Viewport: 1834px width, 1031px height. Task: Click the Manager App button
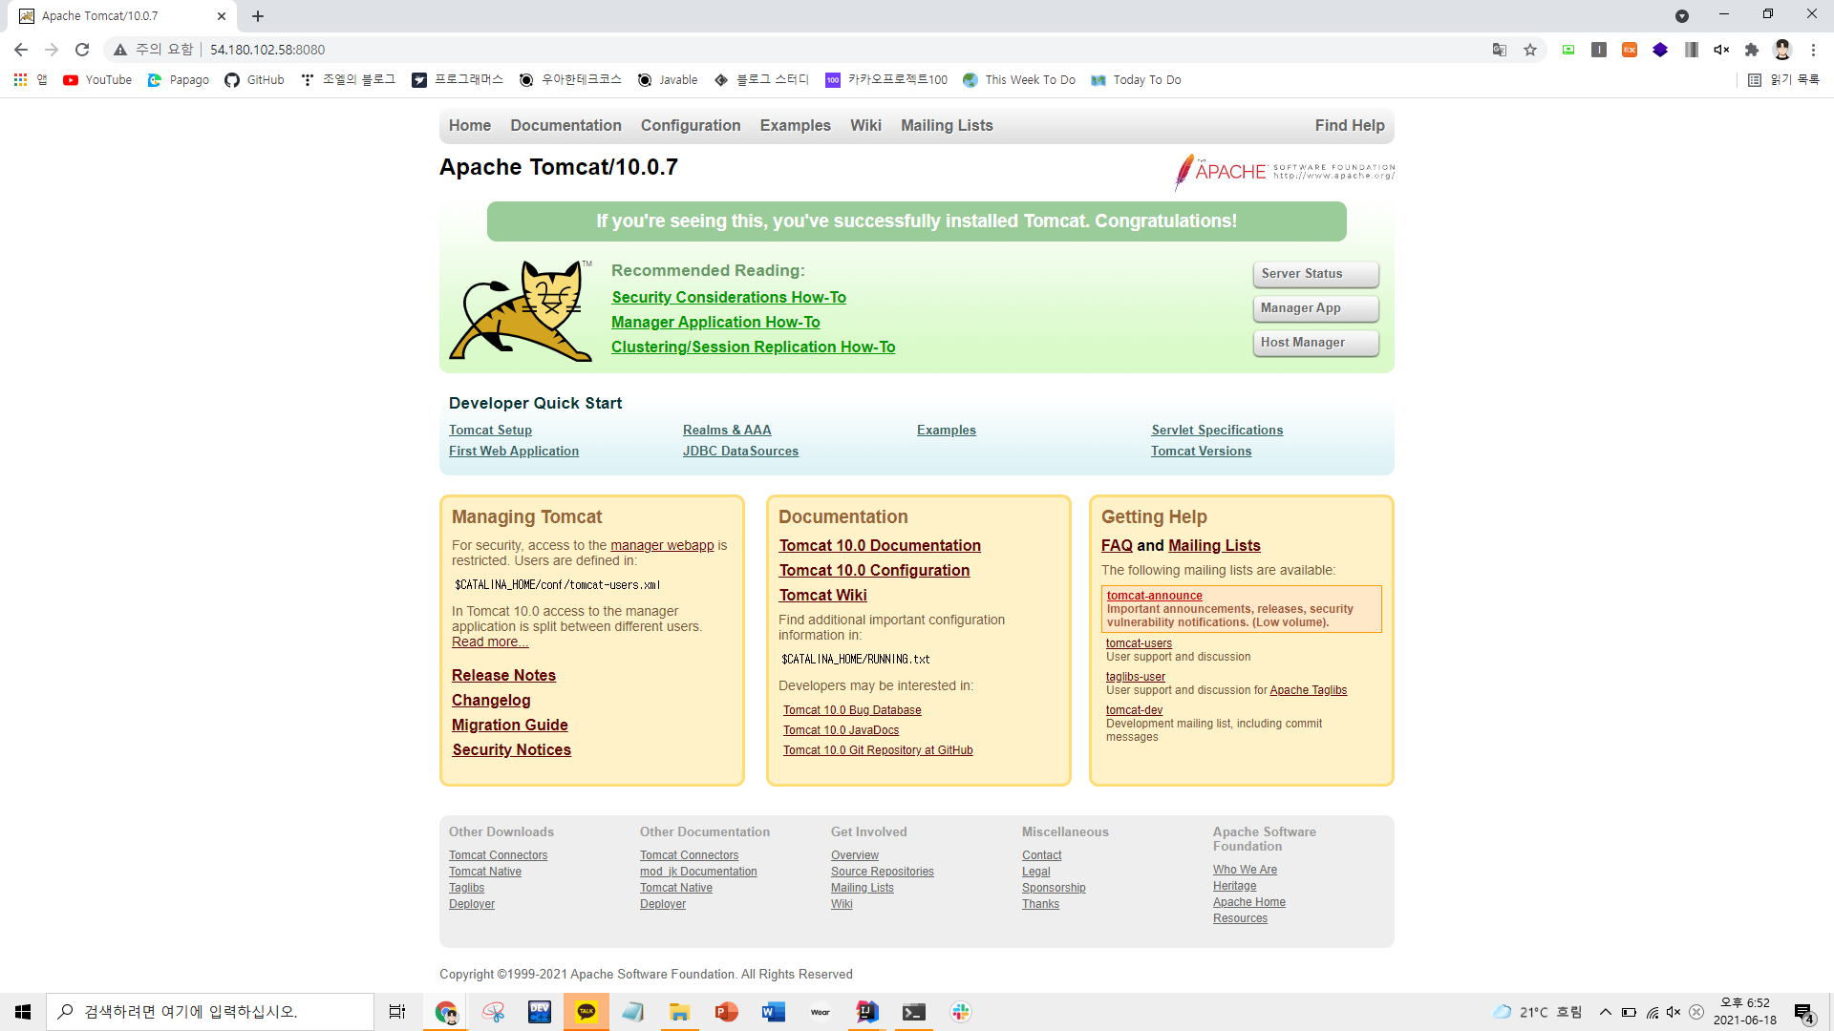1315,308
